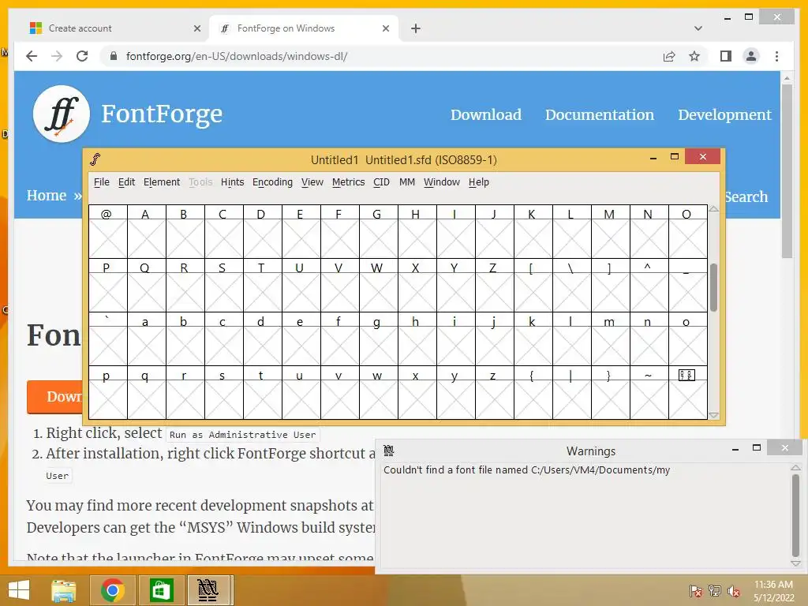Close the Create account tab
This screenshot has width=808, height=606.
pos(196,28)
